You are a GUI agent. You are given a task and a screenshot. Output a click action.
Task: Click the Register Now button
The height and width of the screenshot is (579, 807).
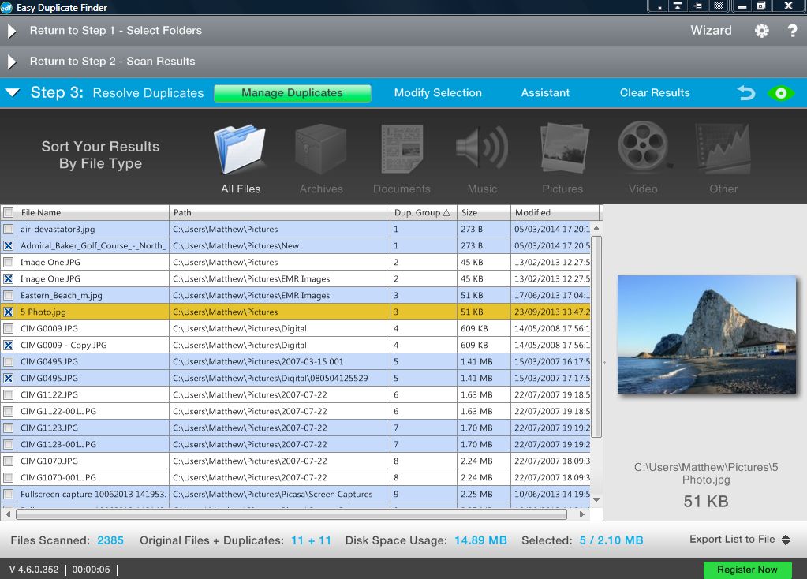click(746, 569)
